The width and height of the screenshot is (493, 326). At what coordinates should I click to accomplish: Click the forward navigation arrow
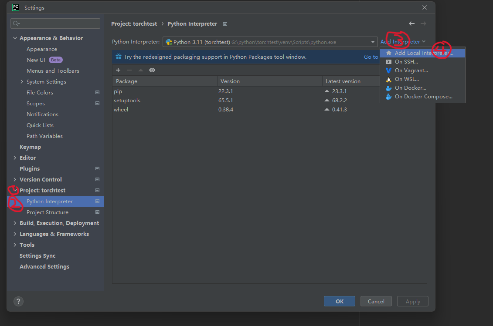pyautogui.click(x=424, y=24)
